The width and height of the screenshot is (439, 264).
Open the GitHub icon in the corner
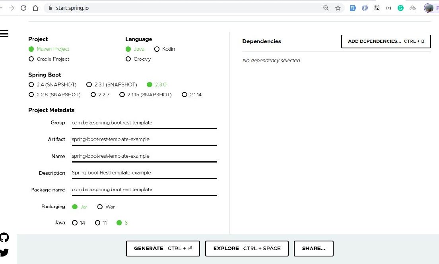[x=4, y=237]
